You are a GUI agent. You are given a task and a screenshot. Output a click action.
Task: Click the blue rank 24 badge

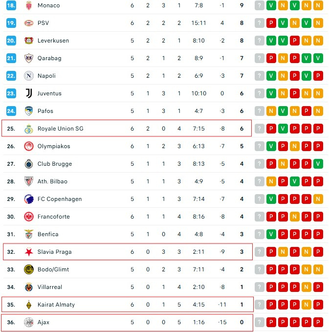tap(11, 111)
